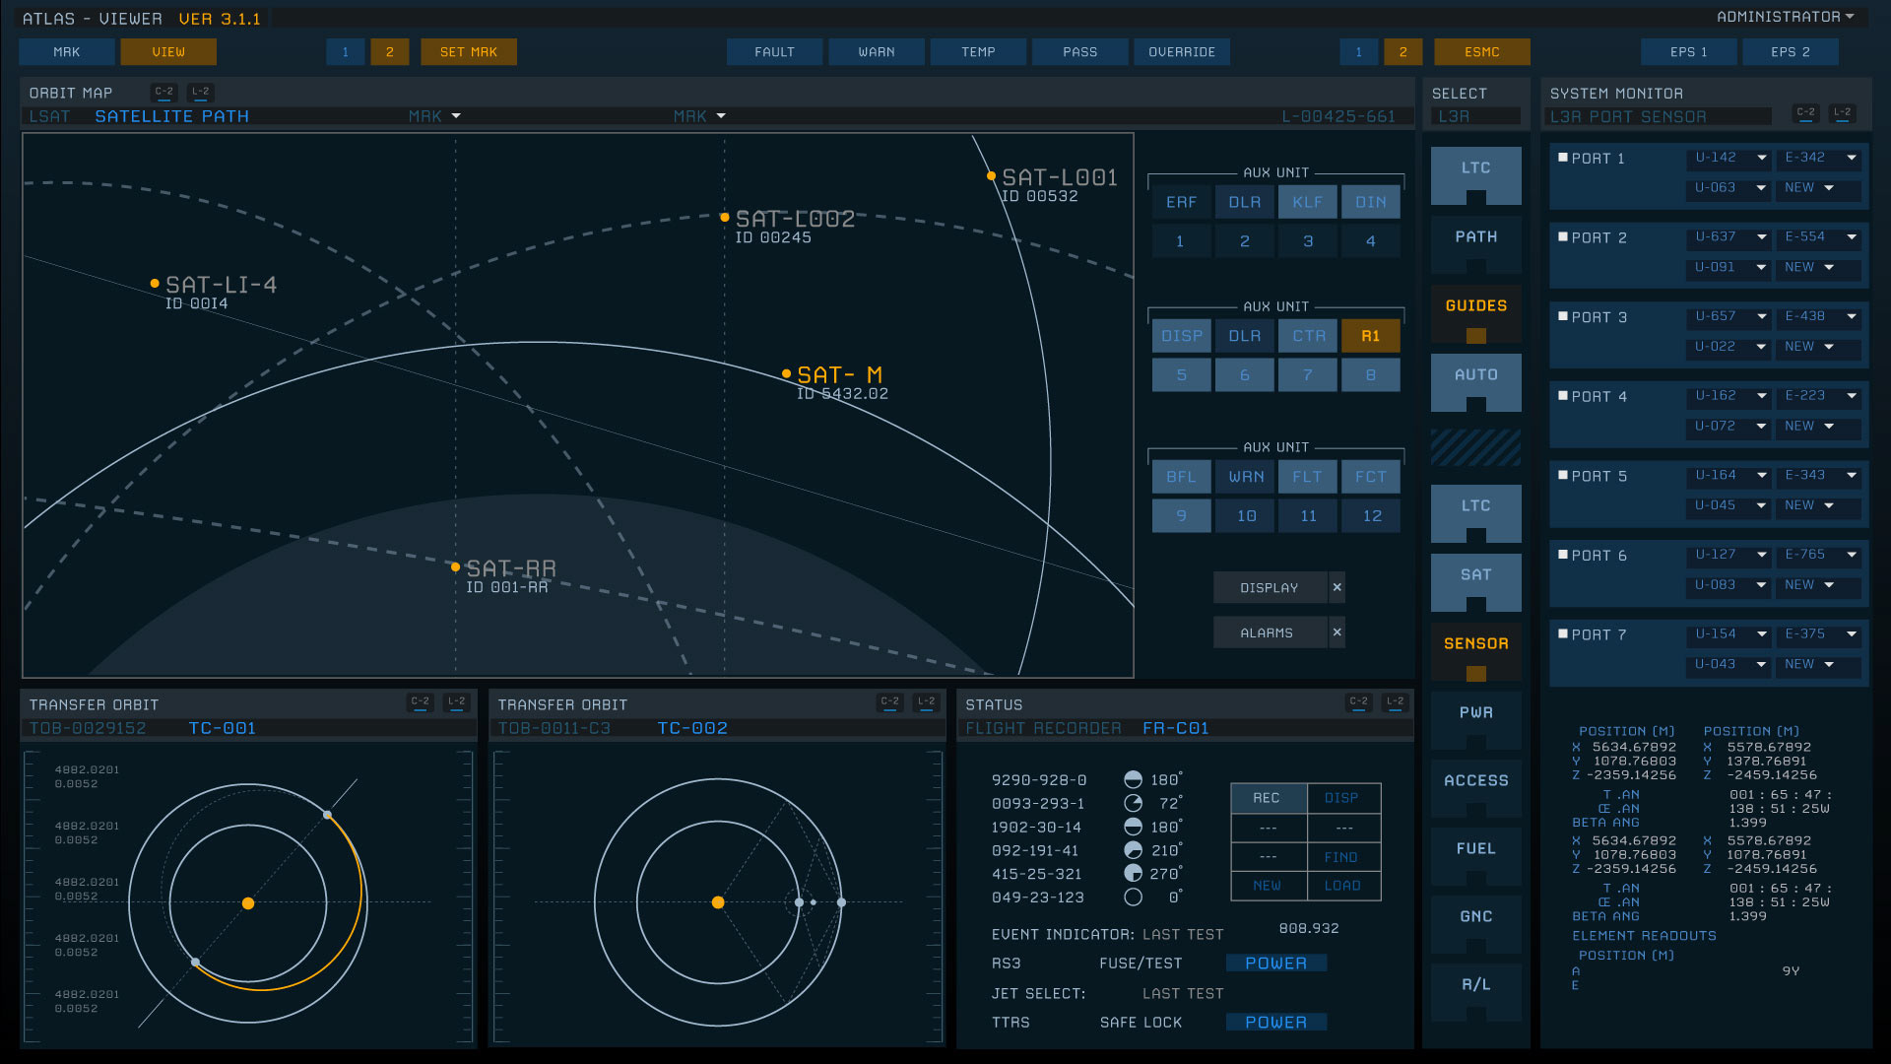1891x1064 pixels.
Task: Click the 270° angle dial icon
Action: tap(1133, 873)
